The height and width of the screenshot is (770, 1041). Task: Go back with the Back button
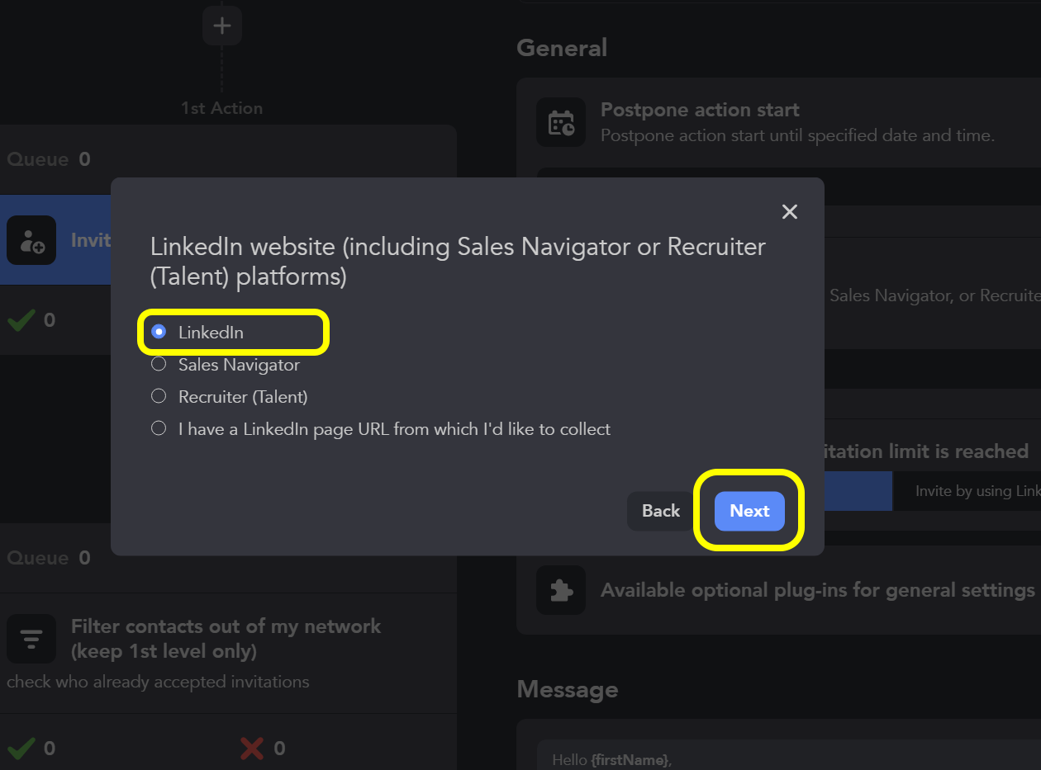(x=661, y=511)
